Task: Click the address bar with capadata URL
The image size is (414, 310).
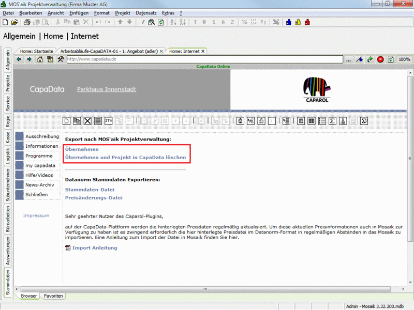Action: [205, 59]
